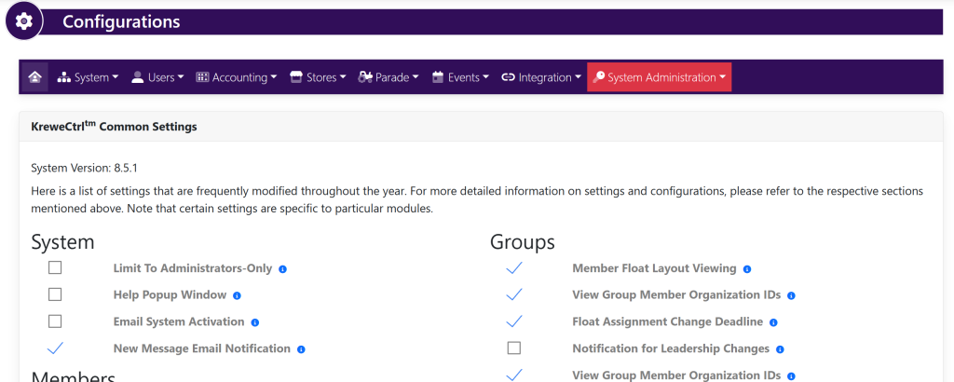Click info icon for Float Assignment Change Deadline
Screen dimensions: 954x382
pos(773,322)
